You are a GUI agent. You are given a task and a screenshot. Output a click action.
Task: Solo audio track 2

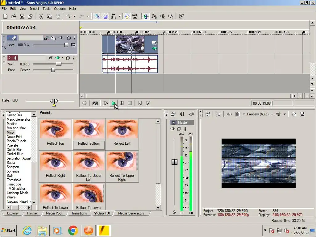coord(74,58)
